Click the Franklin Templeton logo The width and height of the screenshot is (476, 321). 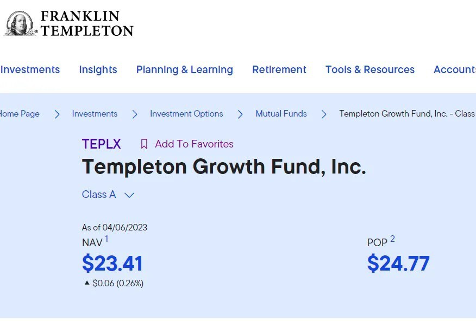click(x=69, y=24)
